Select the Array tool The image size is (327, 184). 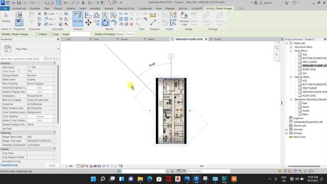(x=121, y=19)
